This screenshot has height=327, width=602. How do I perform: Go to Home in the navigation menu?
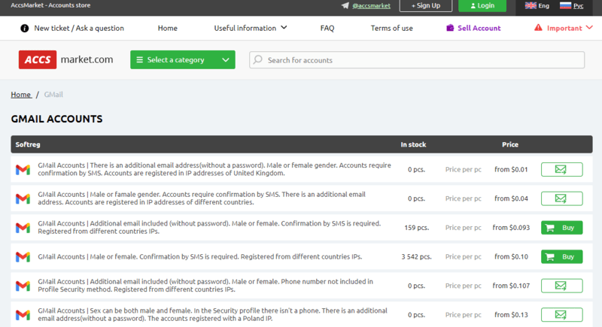coord(167,28)
